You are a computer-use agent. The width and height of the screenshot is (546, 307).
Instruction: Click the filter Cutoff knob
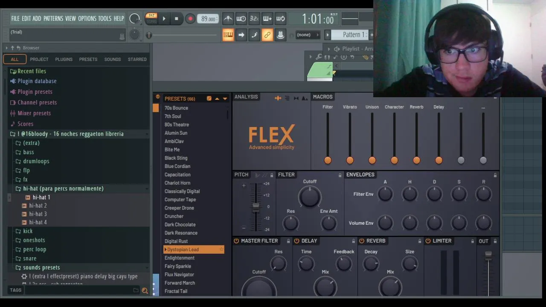(x=310, y=197)
